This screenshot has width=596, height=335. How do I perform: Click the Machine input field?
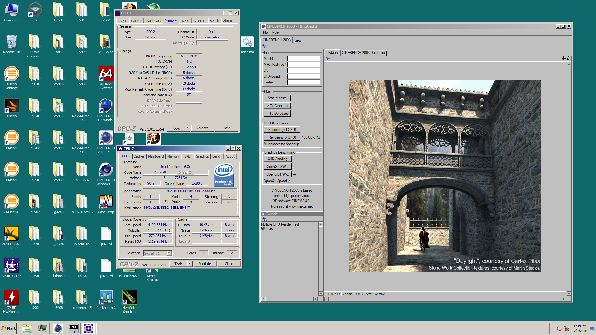click(304, 59)
